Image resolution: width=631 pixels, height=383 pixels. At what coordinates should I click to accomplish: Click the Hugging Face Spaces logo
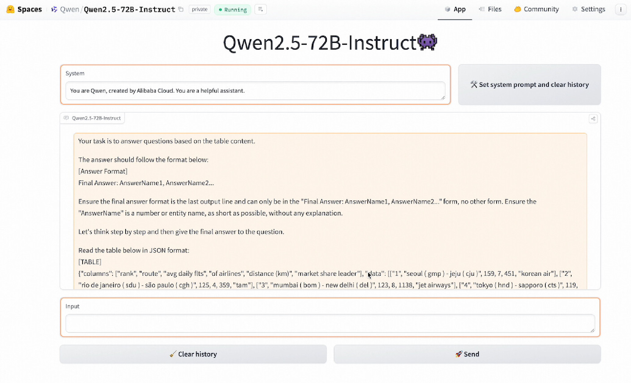click(x=10, y=9)
